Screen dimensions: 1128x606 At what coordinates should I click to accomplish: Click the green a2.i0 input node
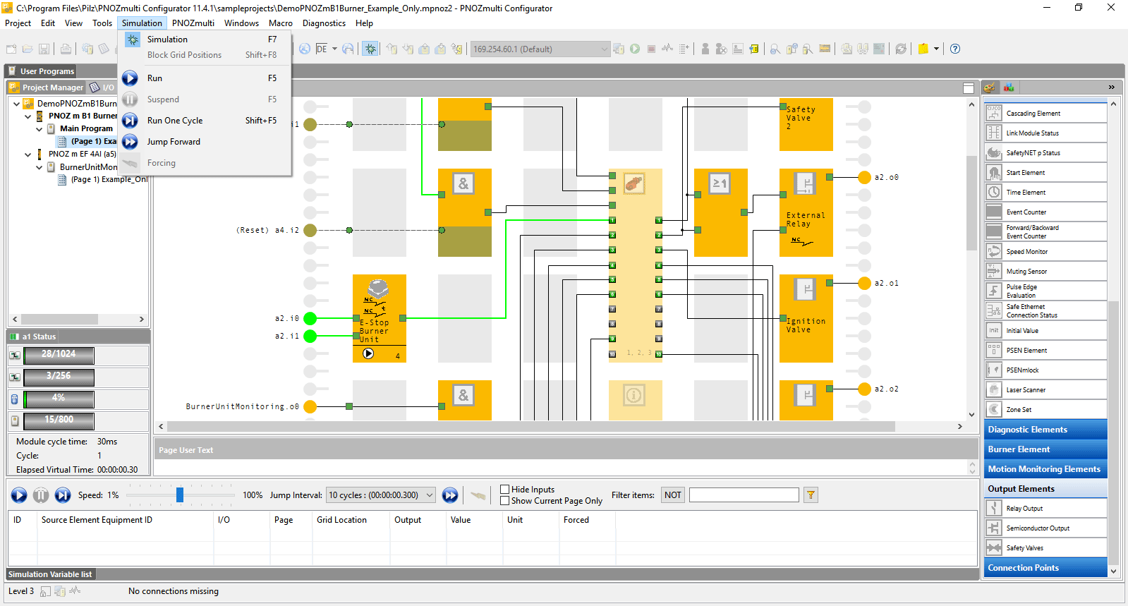310,318
